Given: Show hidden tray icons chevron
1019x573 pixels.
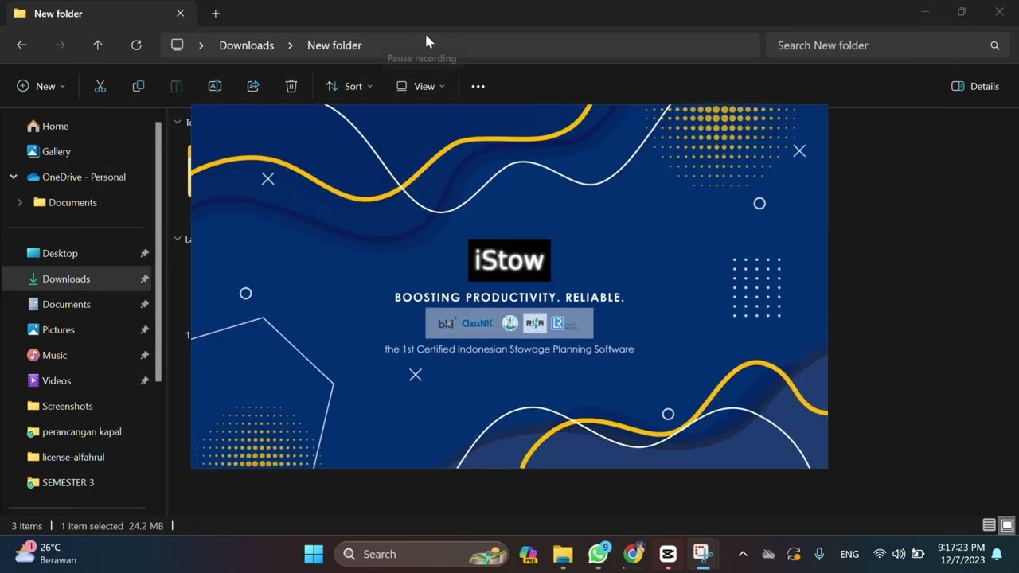Looking at the screenshot, I should click(743, 554).
